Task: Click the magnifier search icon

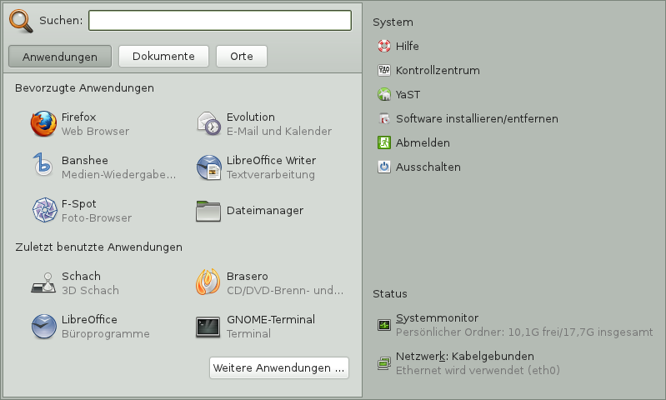Action: tap(21, 21)
